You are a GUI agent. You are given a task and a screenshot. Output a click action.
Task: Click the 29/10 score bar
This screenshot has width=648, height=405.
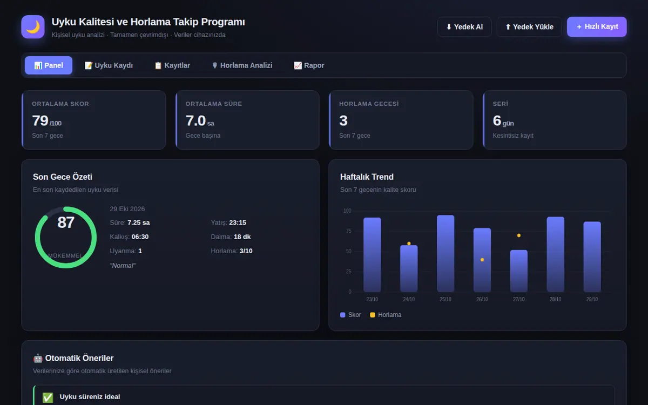[592, 257]
